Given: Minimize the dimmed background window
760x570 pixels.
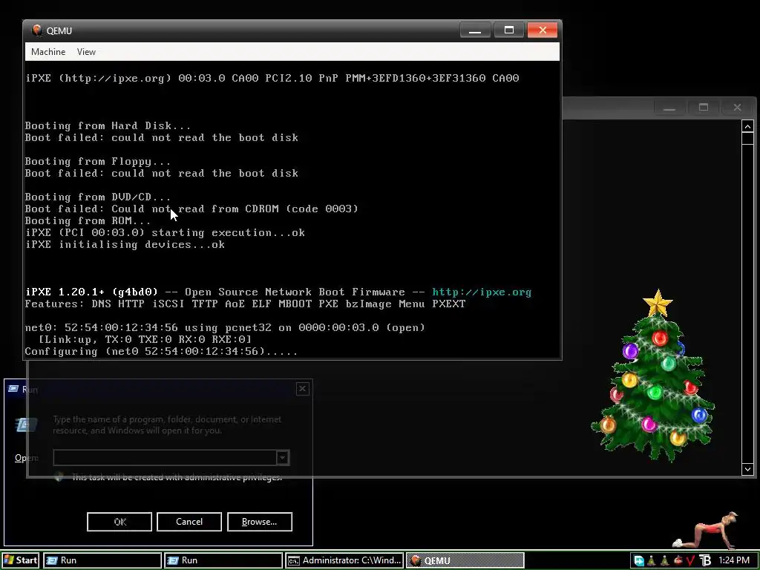Looking at the screenshot, I should (669, 108).
